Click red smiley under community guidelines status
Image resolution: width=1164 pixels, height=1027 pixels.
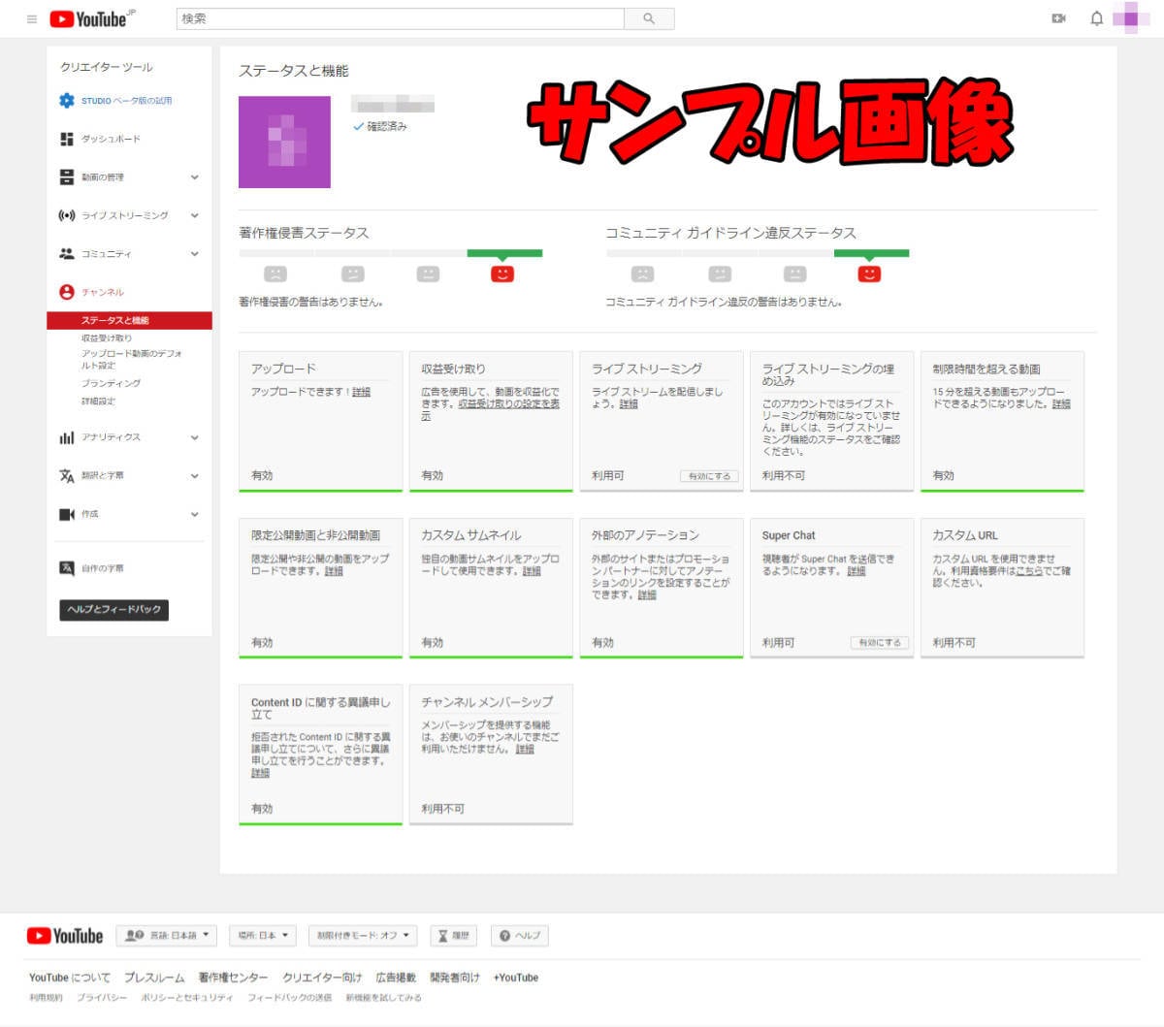[x=869, y=274]
